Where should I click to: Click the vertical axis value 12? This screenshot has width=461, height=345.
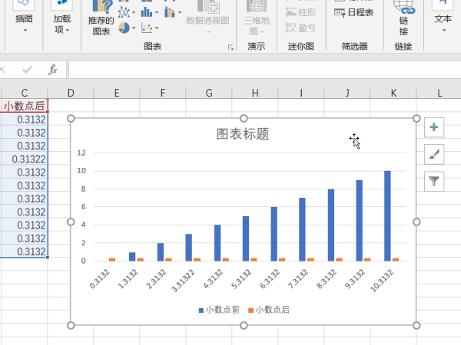click(x=81, y=153)
